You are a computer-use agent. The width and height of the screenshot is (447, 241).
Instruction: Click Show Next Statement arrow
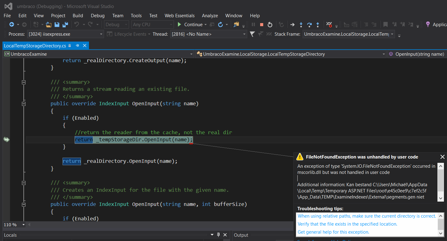click(292, 24)
